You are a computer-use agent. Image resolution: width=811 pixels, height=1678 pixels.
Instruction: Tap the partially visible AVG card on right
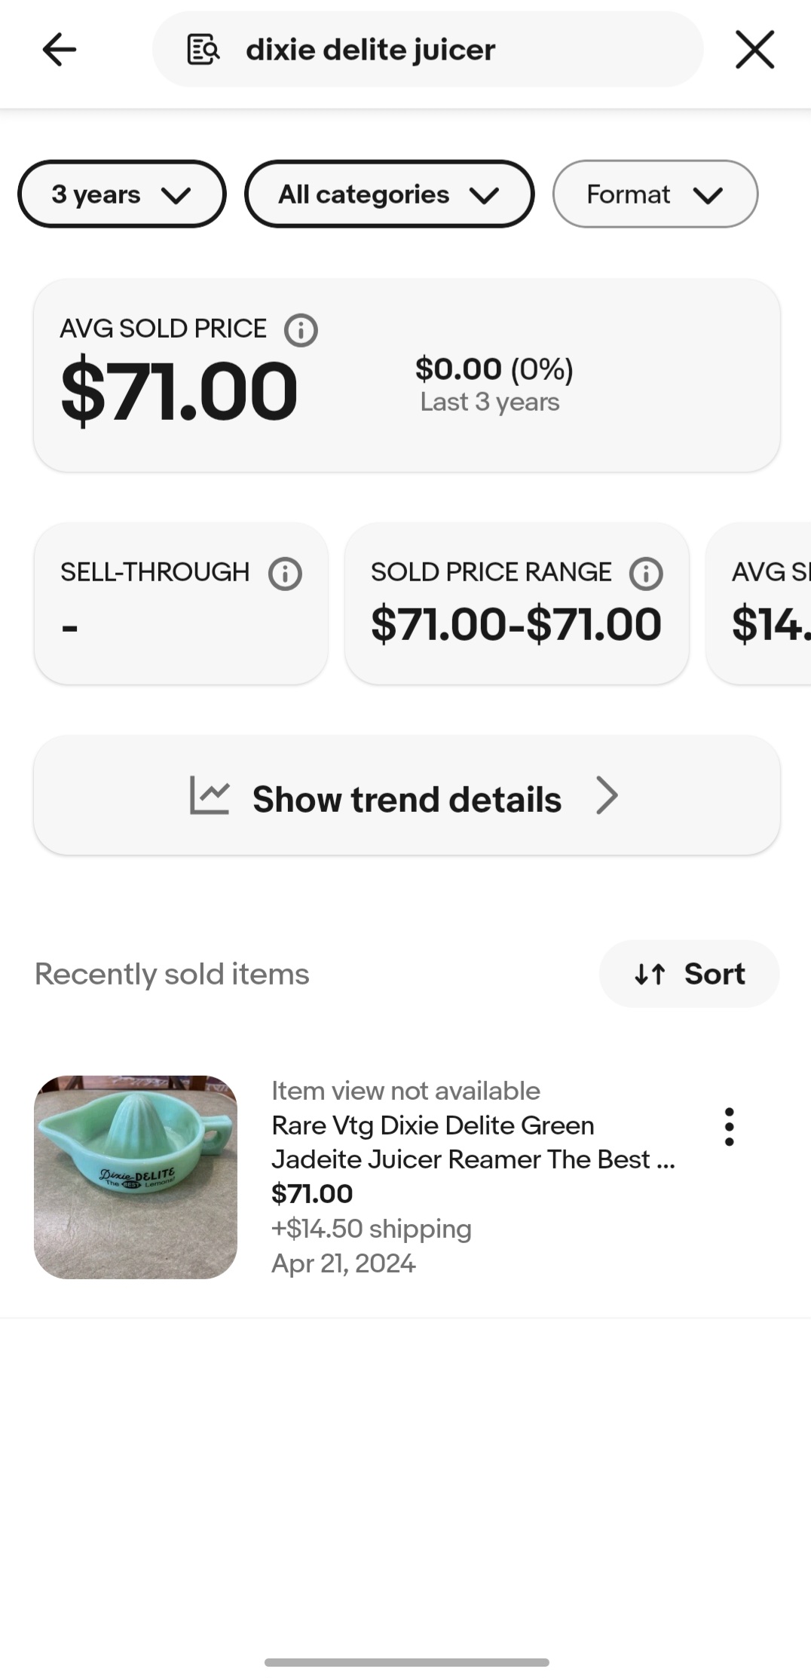coord(761,603)
